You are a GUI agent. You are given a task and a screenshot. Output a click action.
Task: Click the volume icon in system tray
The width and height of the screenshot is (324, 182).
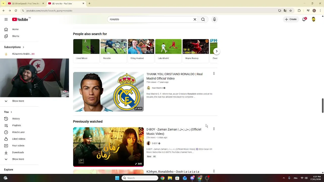click(x=306, y=178)
